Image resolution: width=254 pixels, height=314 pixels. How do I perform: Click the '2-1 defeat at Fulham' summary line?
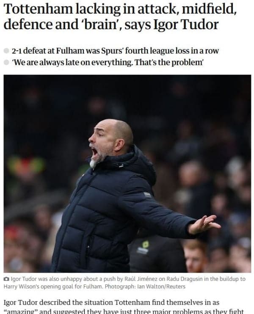[x=115, y=51]
